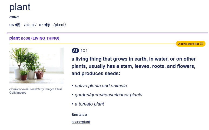Viewport: 209px width, 130px height.
Task: Click the potted plants photo
Action: (x=37, y=65)
